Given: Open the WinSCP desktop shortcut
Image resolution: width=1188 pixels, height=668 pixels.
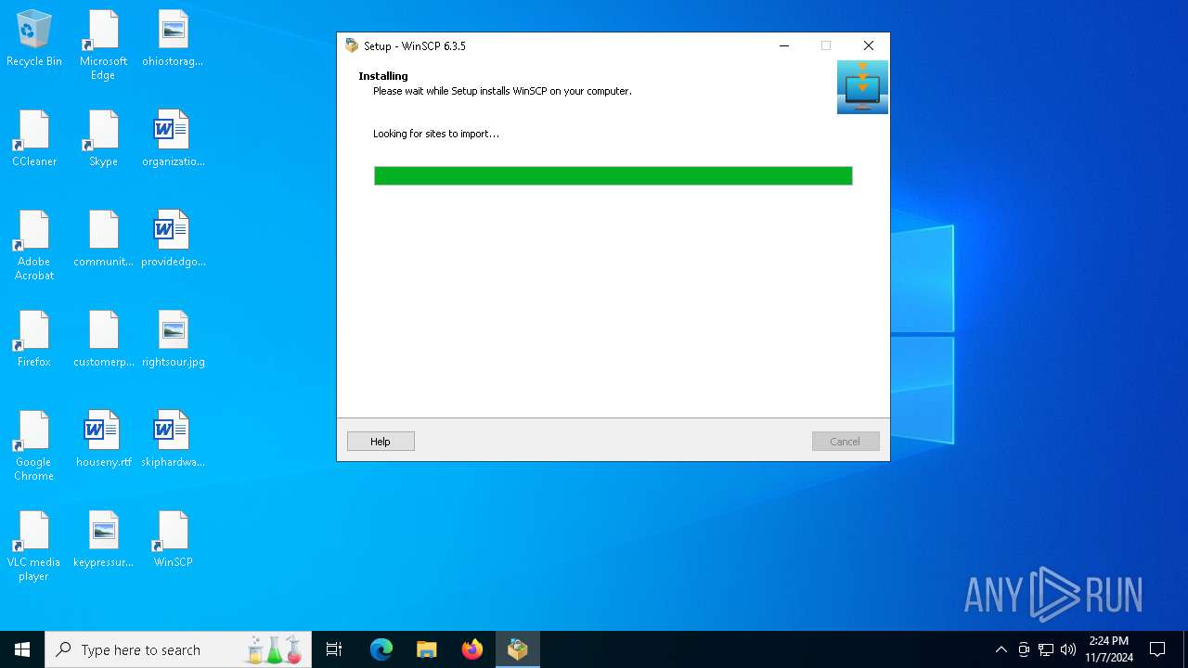Looking at the screenshot, I should pyautogui.click(x=173, y=540).
